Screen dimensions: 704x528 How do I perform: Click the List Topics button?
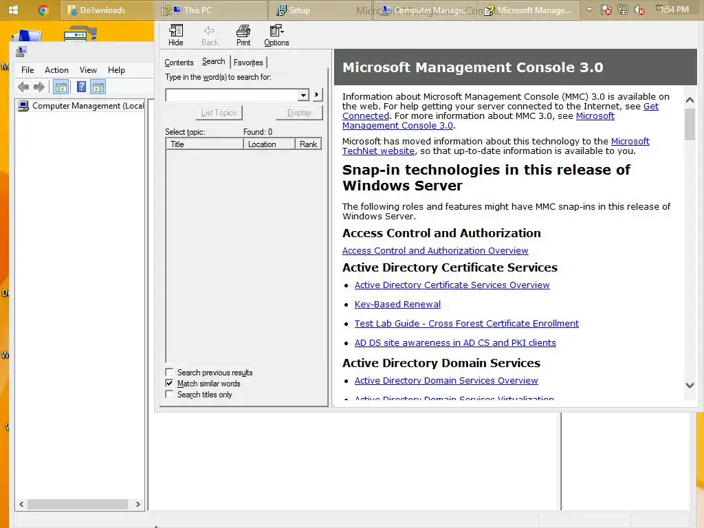pyautogui.click(x=219, y=113)
